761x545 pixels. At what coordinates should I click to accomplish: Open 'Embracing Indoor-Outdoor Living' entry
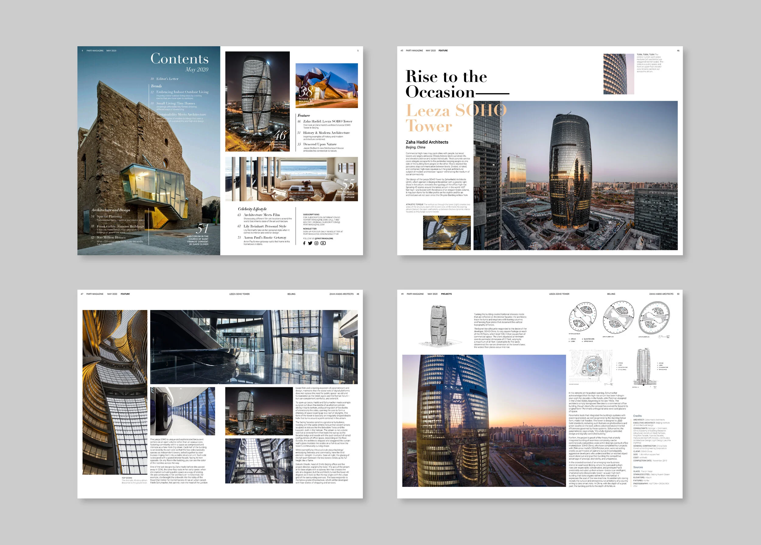(182, 92)
